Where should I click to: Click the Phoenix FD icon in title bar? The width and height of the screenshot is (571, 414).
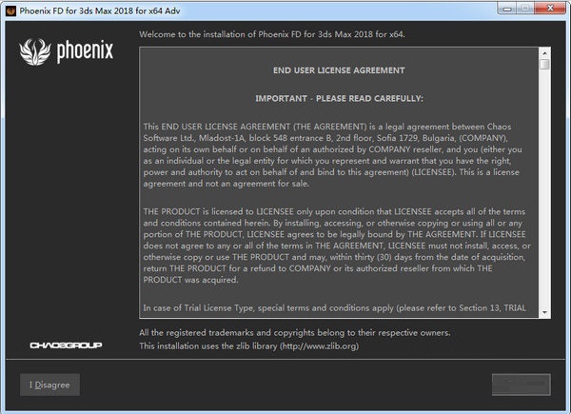pyautogui.click(x=10, y=10)
